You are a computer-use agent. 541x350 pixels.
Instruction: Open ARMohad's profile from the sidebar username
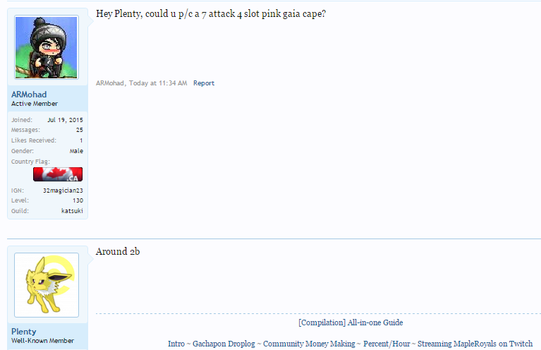29,95
